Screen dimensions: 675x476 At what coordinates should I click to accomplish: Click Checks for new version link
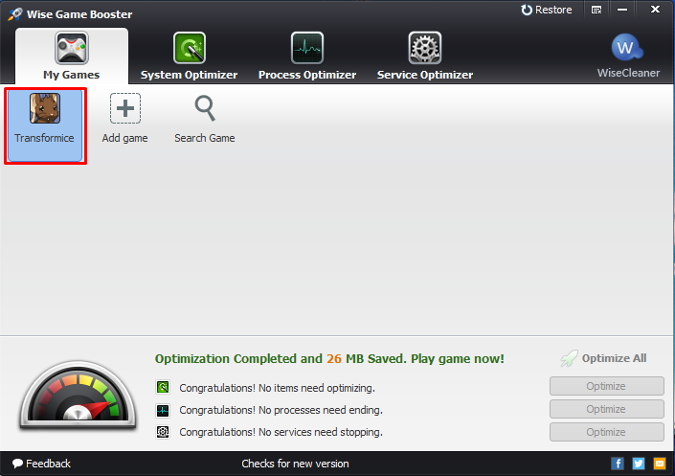coord(295,464)
